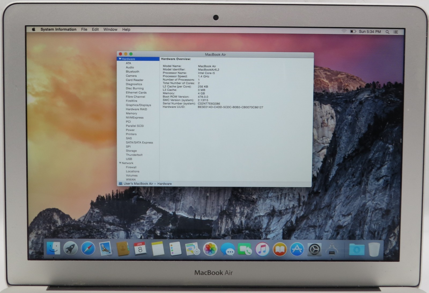Viewport: 429px width, 293px height.
Task: Open the File menu
Action: (x=84, y=29)
